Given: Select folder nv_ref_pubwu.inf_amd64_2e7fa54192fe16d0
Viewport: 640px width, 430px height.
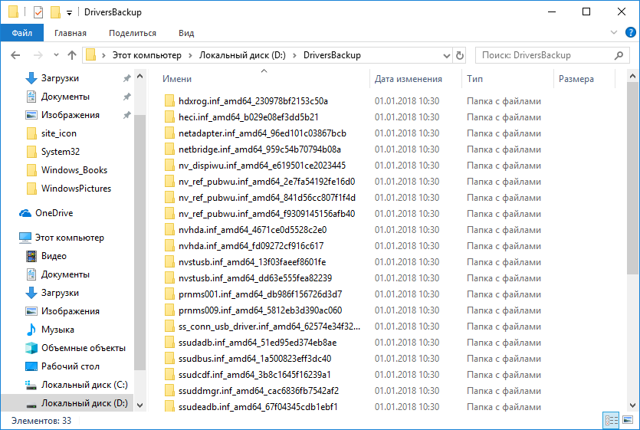Looking at the screenshot, I should (x=267, y=182).
